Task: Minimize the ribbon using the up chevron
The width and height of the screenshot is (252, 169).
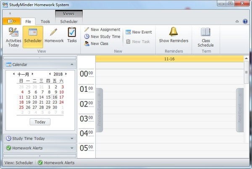Action: pyautogui.click(x=237, y=21)
